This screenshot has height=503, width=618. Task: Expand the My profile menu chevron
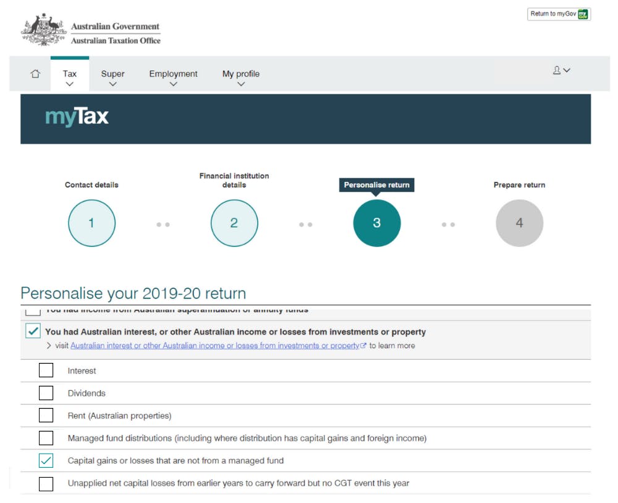pos(241,84)
